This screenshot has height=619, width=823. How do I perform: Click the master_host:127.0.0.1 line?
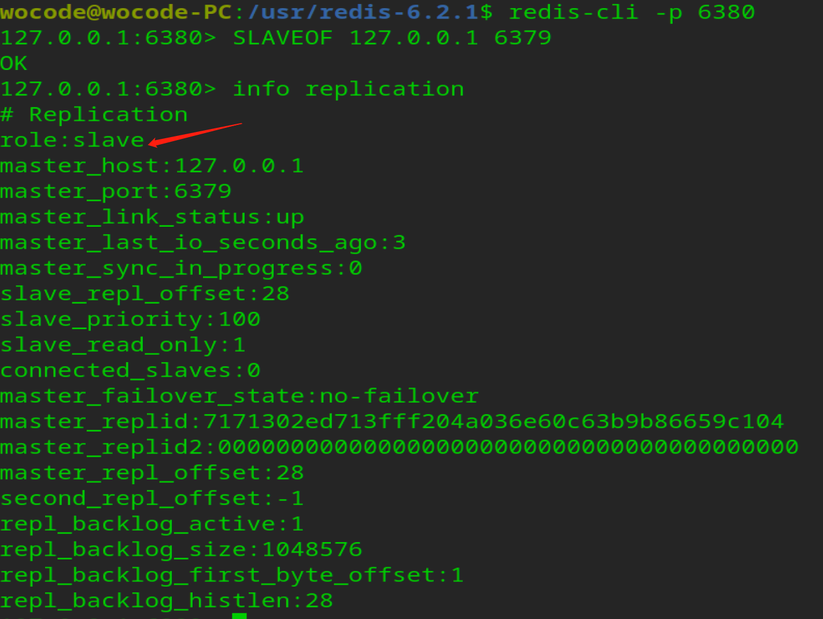click(152, 166)
